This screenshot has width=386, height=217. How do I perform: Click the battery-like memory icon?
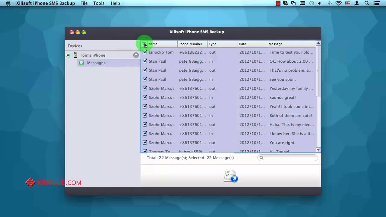pyautogui.click(x=302, y=3)
